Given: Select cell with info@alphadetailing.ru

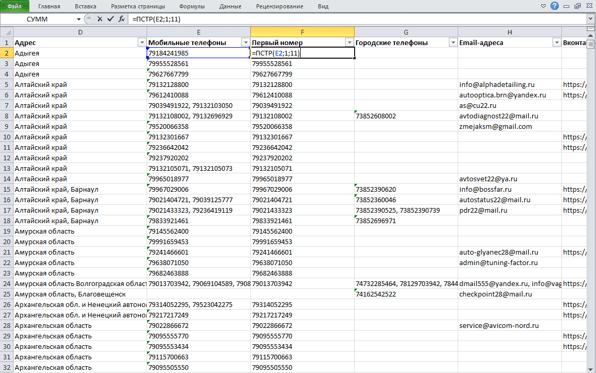Looking at the screenshot, I should [x=510, y=84].
